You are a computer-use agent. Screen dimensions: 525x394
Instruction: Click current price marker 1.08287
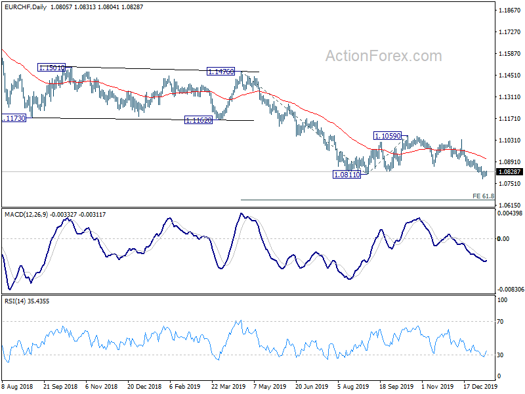(x=510, y=172)
